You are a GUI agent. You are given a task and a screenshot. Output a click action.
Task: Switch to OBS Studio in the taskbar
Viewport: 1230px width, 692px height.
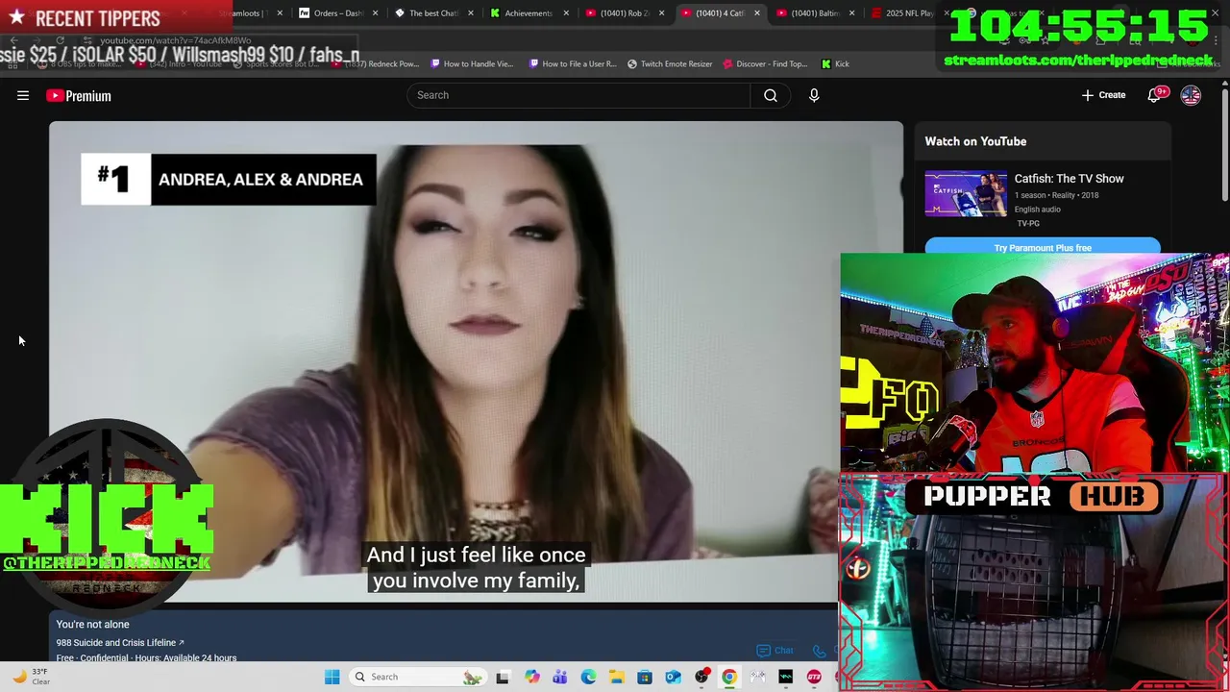[x=701, y=677]
